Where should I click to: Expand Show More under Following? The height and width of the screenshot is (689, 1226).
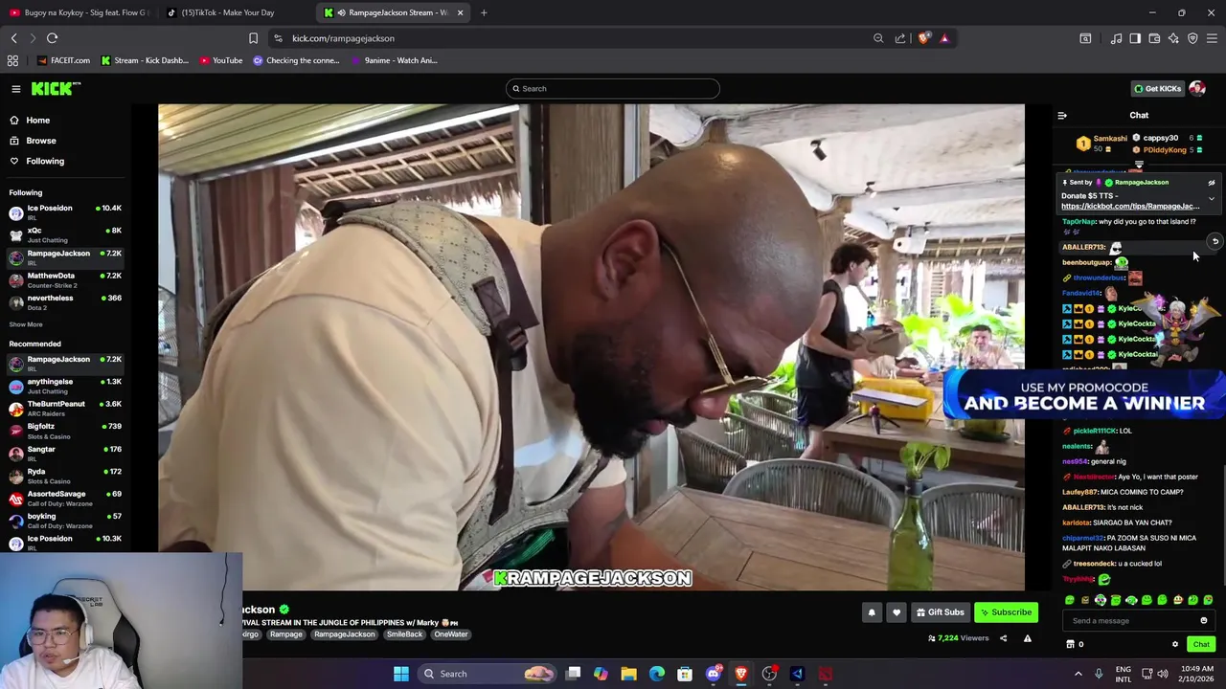26,324
